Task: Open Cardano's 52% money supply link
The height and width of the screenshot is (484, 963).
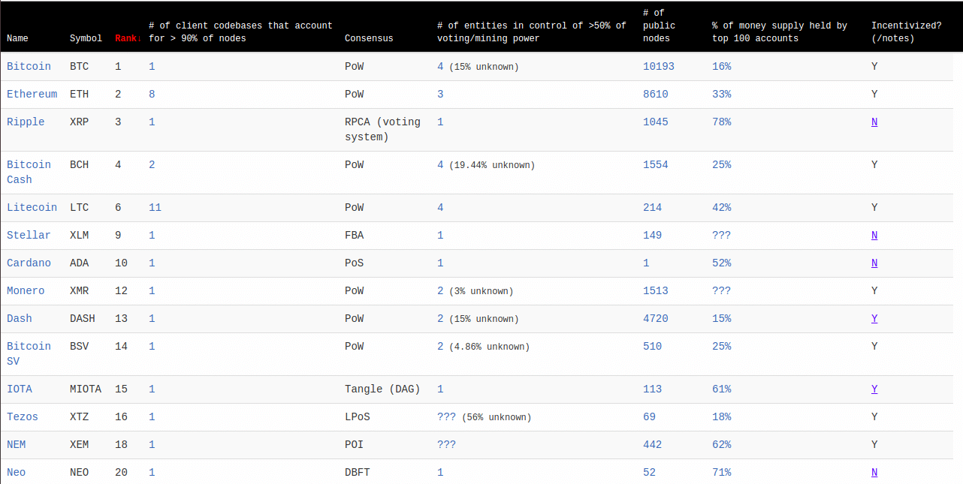Action: pos(721,263)
